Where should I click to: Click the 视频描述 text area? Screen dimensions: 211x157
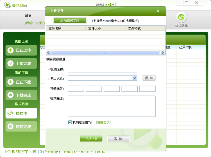[112, 106]
